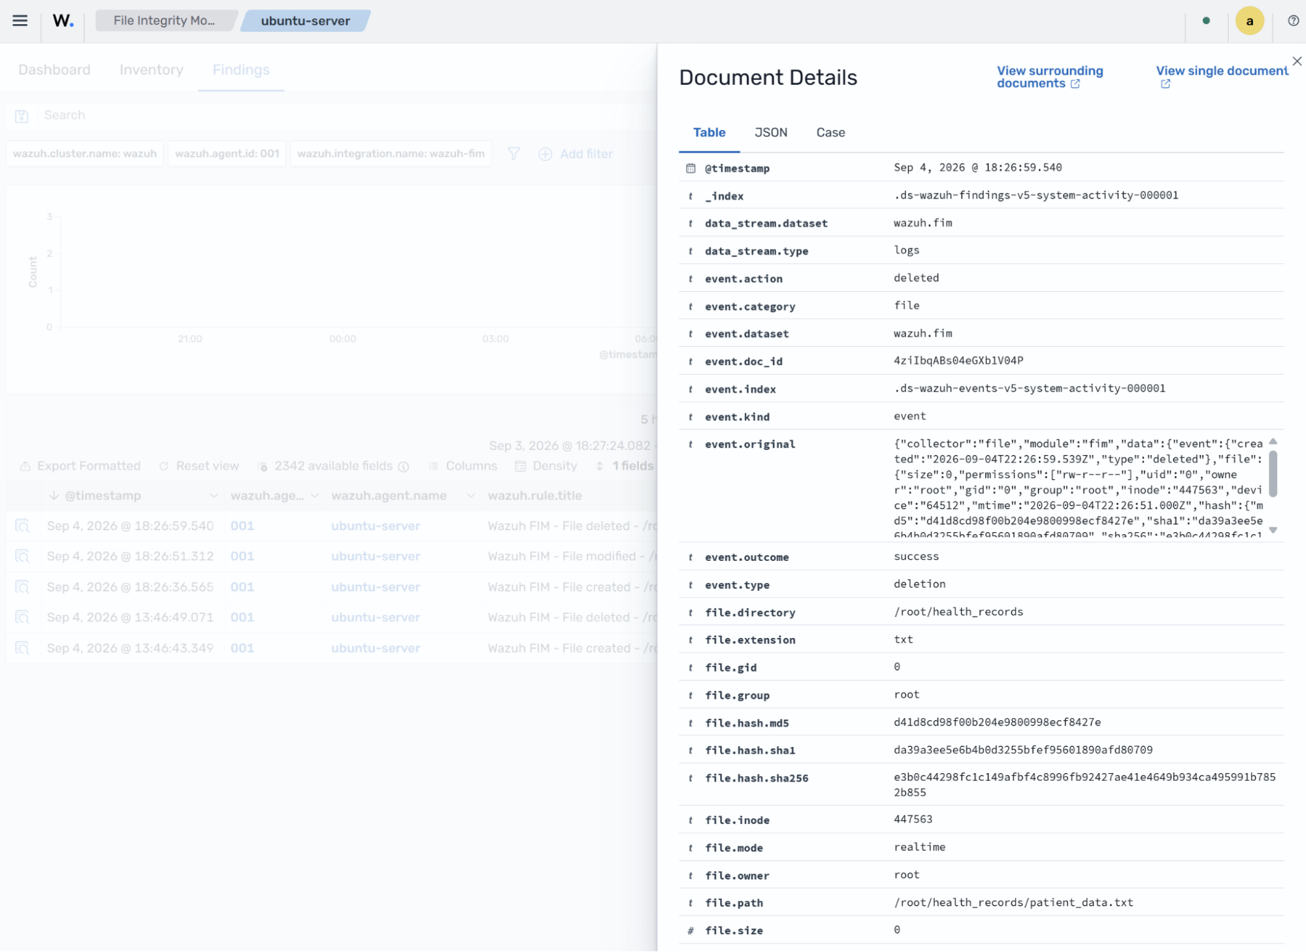Click the event.original value scrollbar
The height and width of the screenshot is (952, 1306).
[x=1273, y=473]
